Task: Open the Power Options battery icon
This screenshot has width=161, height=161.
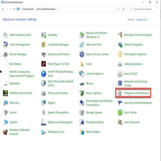Action: (x=82, y=93)
